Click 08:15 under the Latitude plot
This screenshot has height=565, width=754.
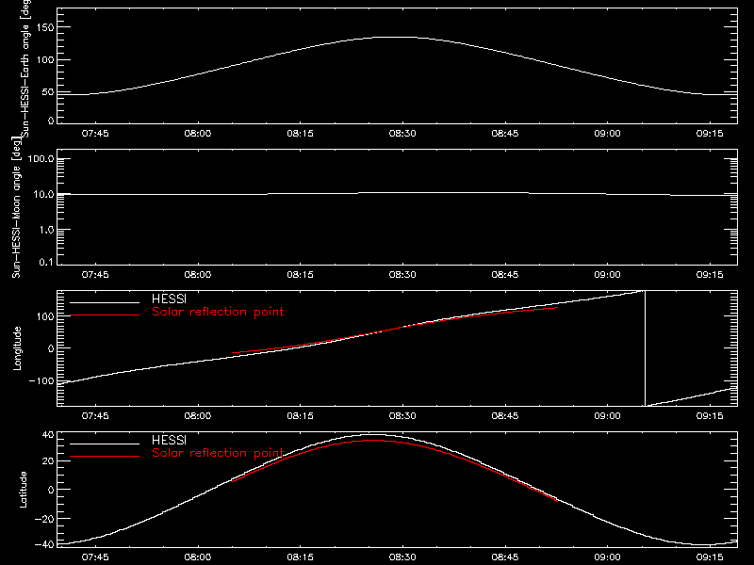tap(300, 557)
